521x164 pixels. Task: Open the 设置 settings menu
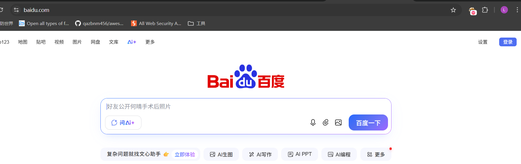coord(483,42)
